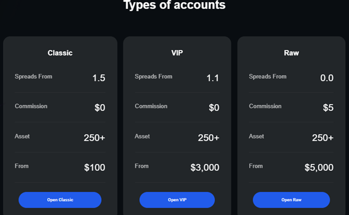Select the Classic Asset 250+ value

click(95, 138)
